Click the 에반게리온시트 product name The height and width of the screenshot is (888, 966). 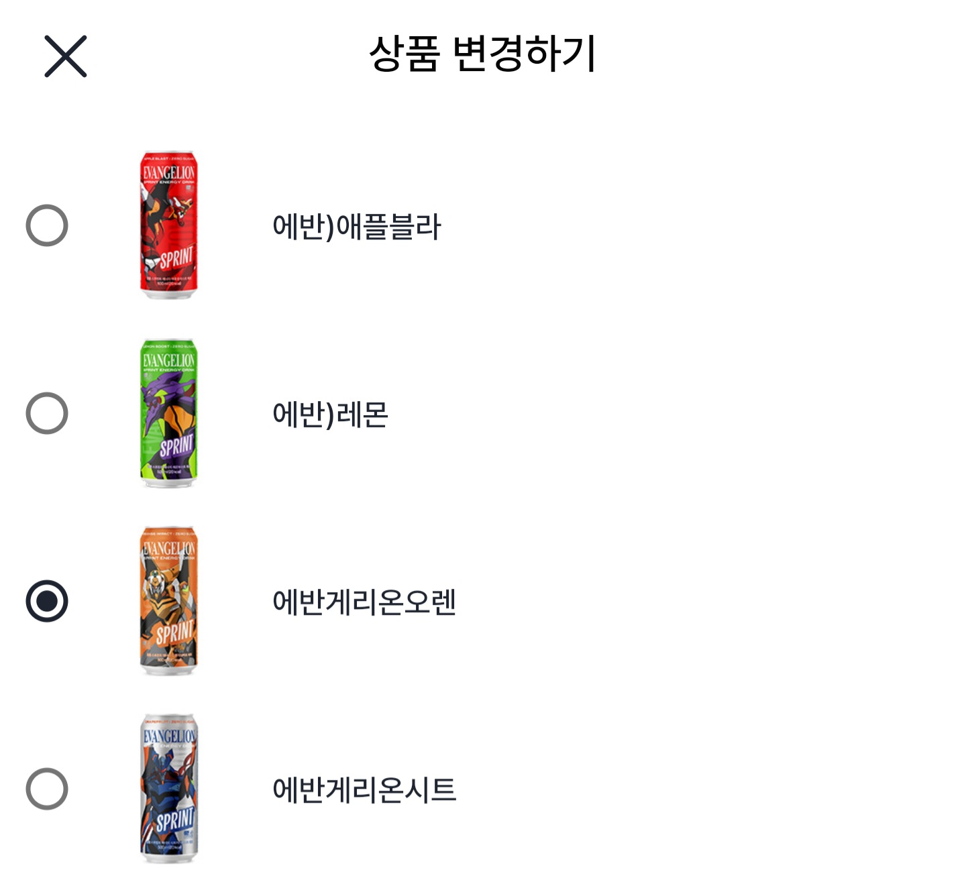[x=364, y=790]
